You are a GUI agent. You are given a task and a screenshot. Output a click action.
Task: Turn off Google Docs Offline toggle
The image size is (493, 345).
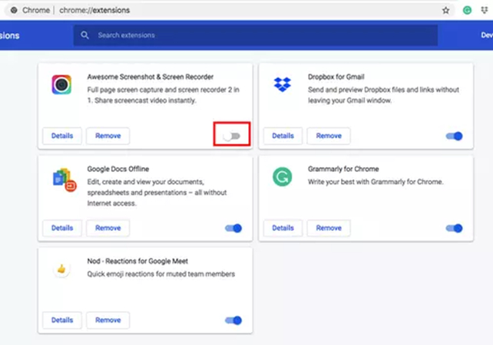(233, 228)
